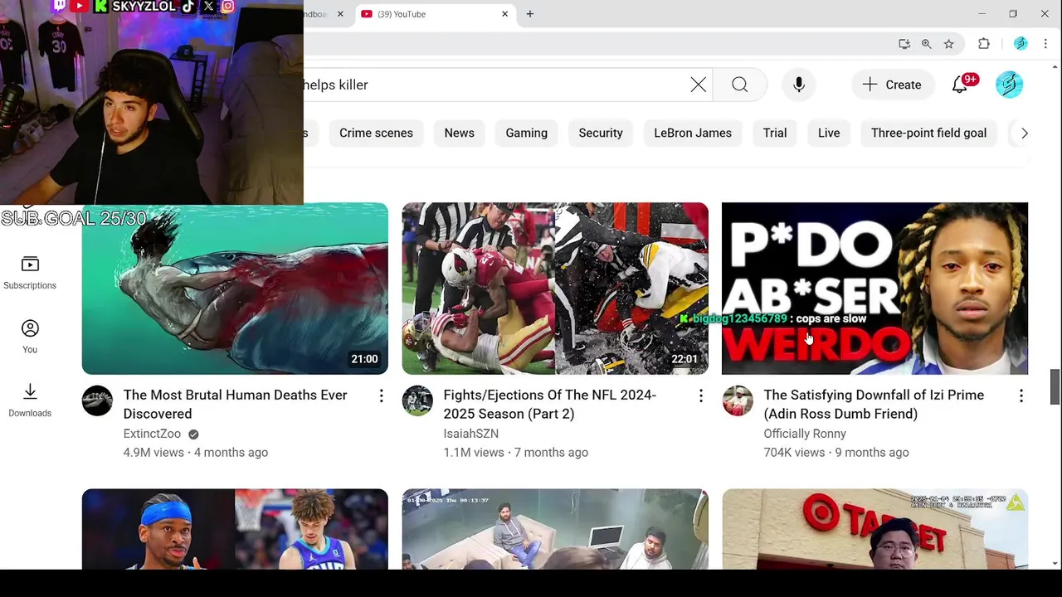
Task: Open the ExtinctZoo channel avatar
Action: click(x=97, y=400)
